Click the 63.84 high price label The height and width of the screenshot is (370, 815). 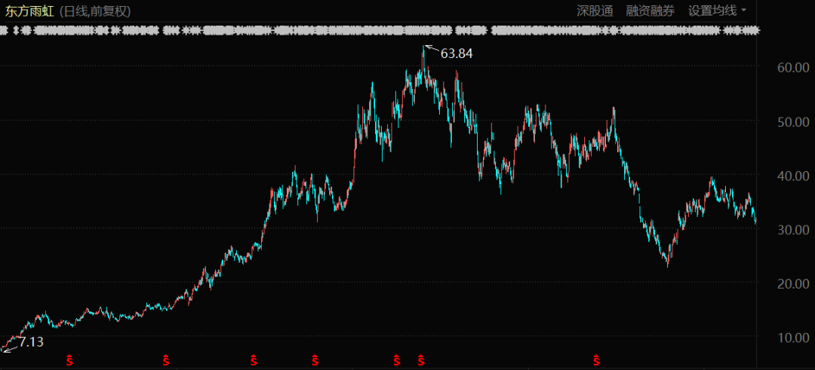click(457, 54)
